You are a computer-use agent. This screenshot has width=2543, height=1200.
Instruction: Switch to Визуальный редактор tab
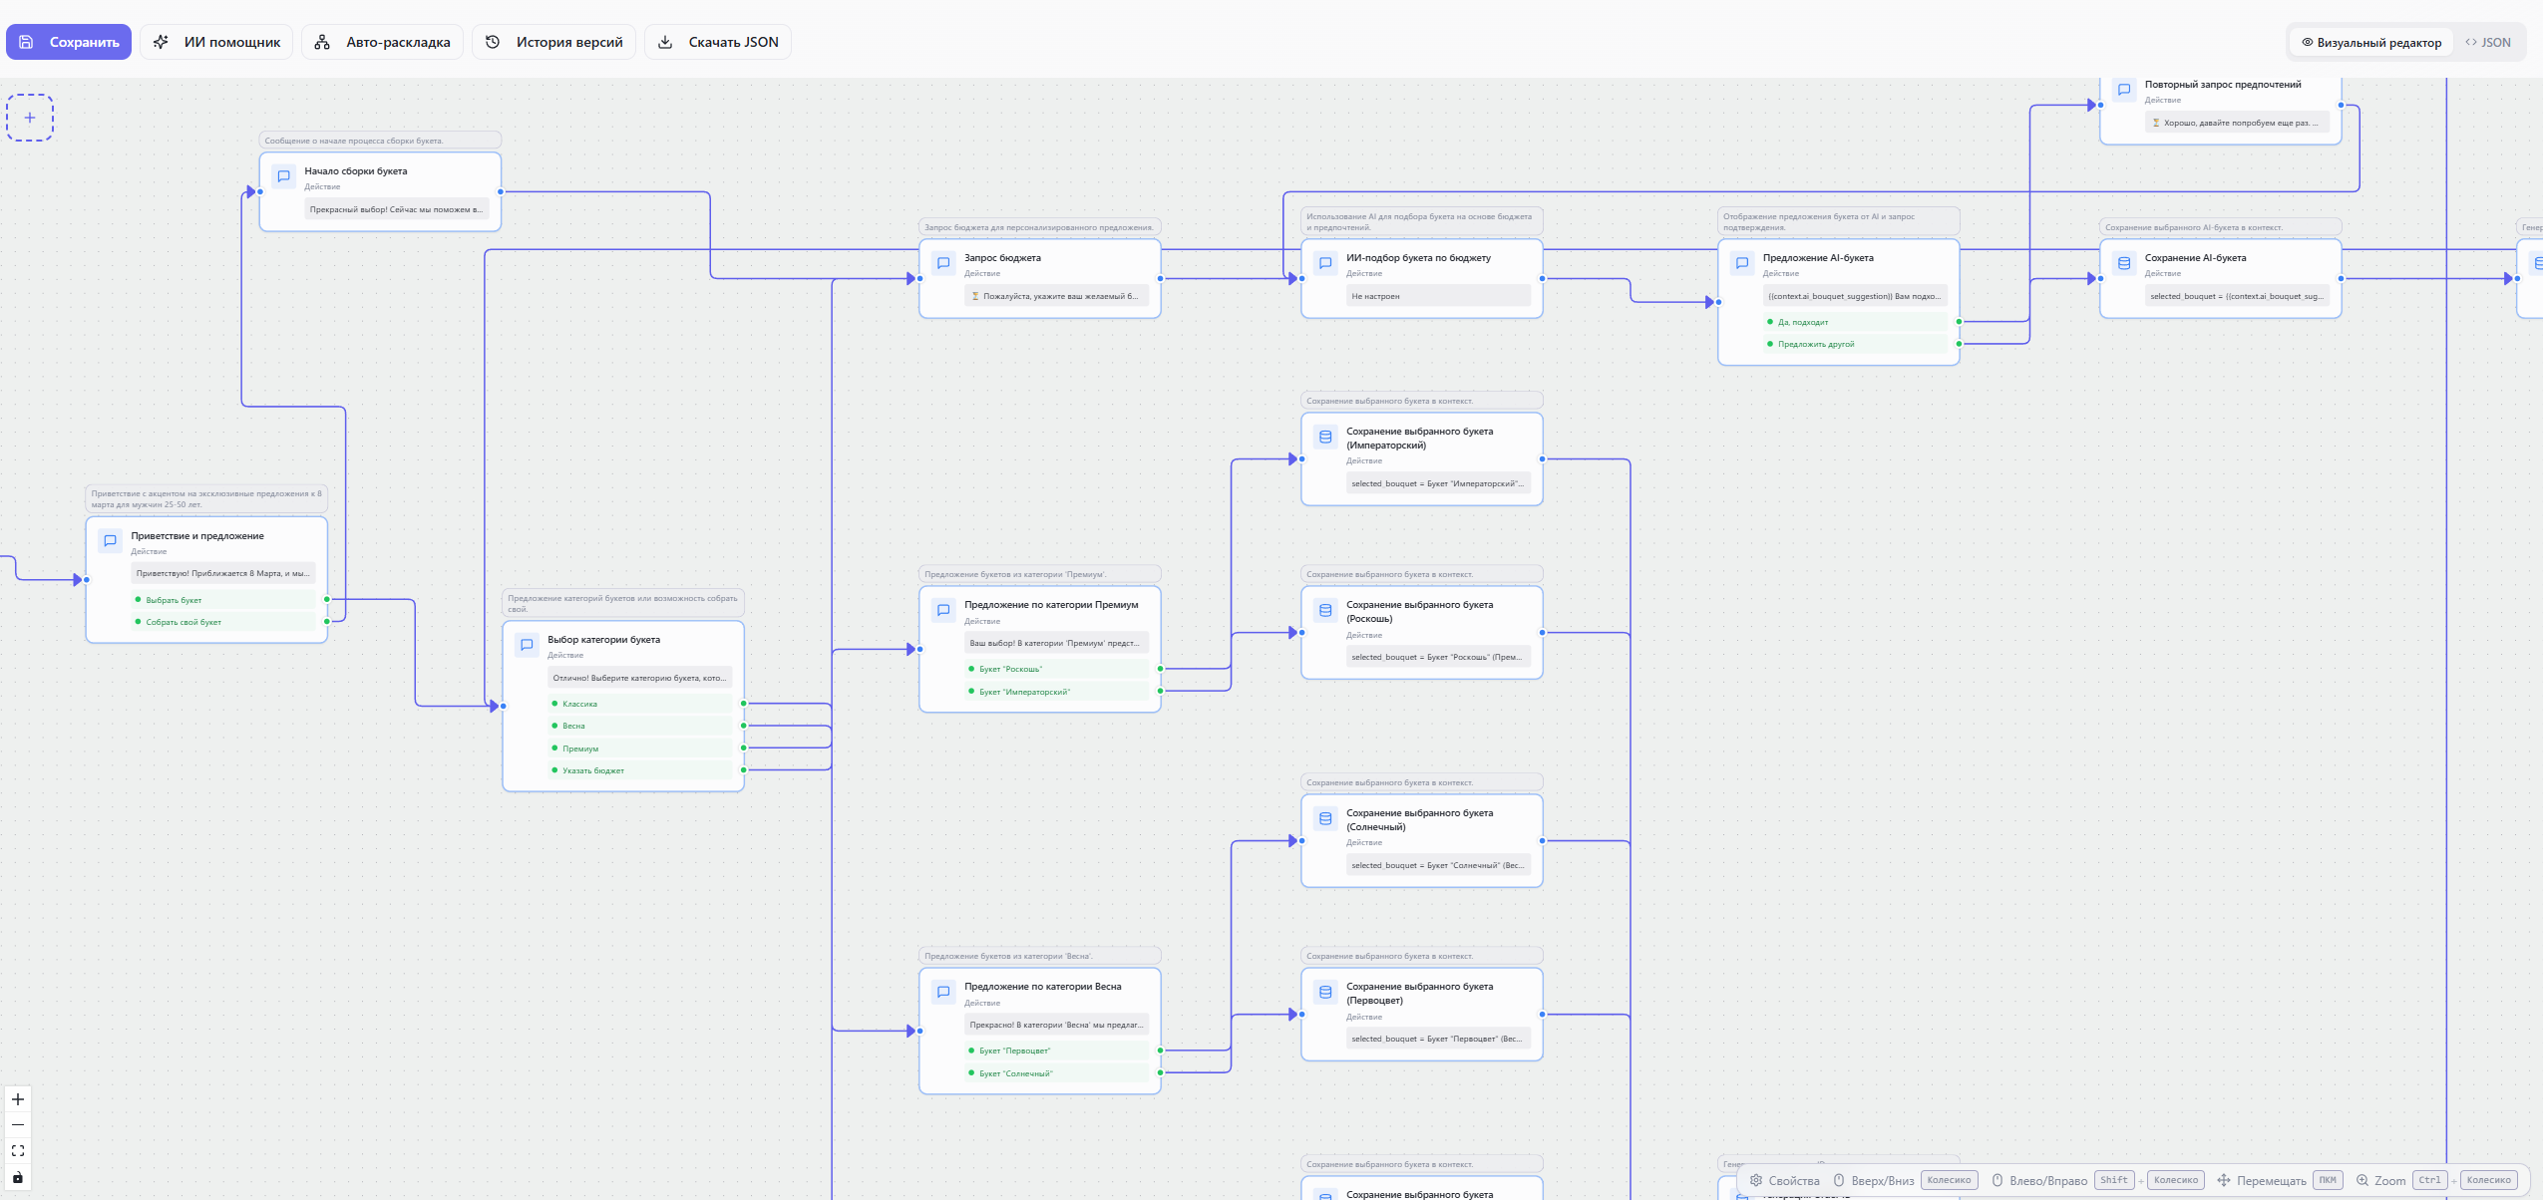pyautogui.click(x=2370, y=43)
